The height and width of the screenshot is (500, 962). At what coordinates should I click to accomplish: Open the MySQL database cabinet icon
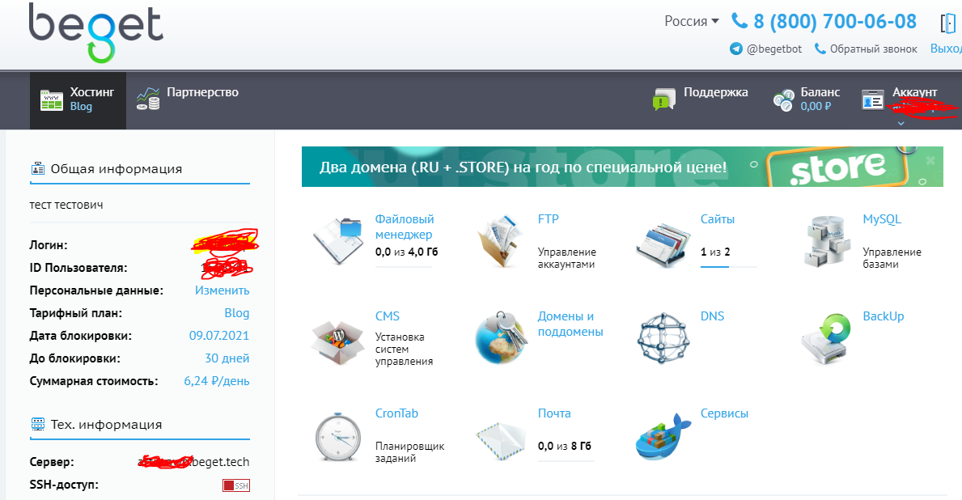(826, 242)
